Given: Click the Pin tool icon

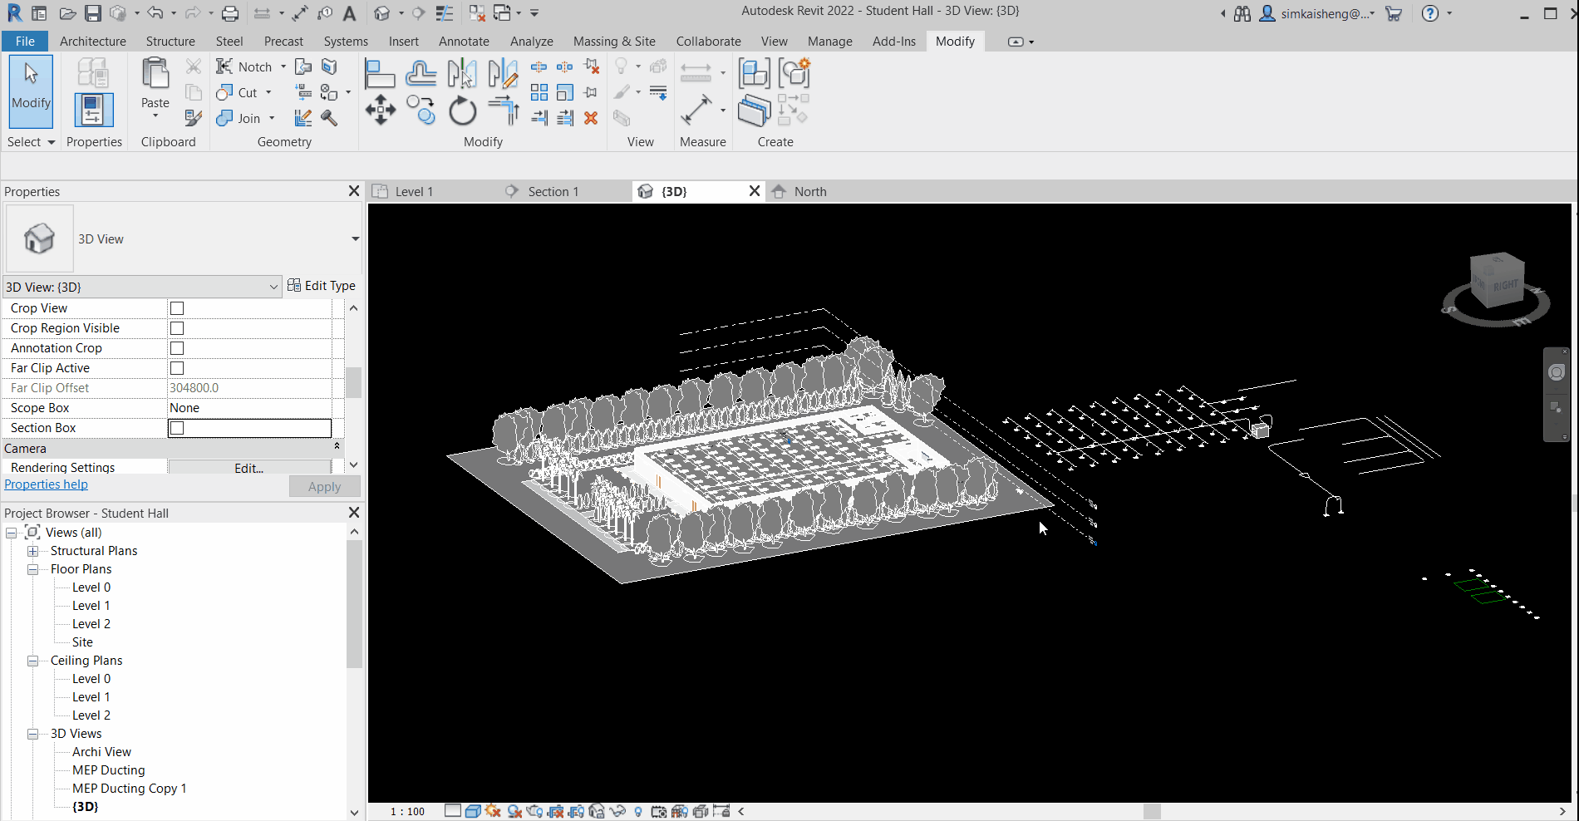Looking at the screenshot, I should (x=591, y=92).
